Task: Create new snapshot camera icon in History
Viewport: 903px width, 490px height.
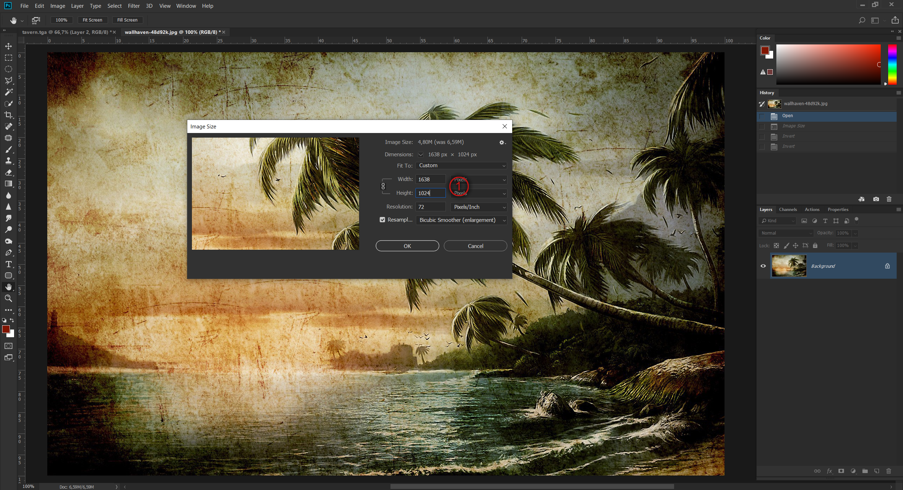Action: coord(876,199)
